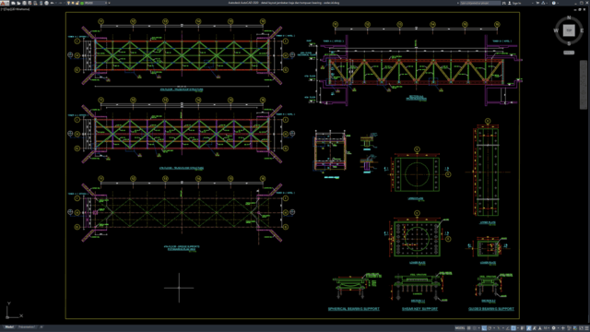590x332 pixels.
Task: Select the 'SHEAR KEY SUPPORT' label in drawing
Action: tap(419, 309)
